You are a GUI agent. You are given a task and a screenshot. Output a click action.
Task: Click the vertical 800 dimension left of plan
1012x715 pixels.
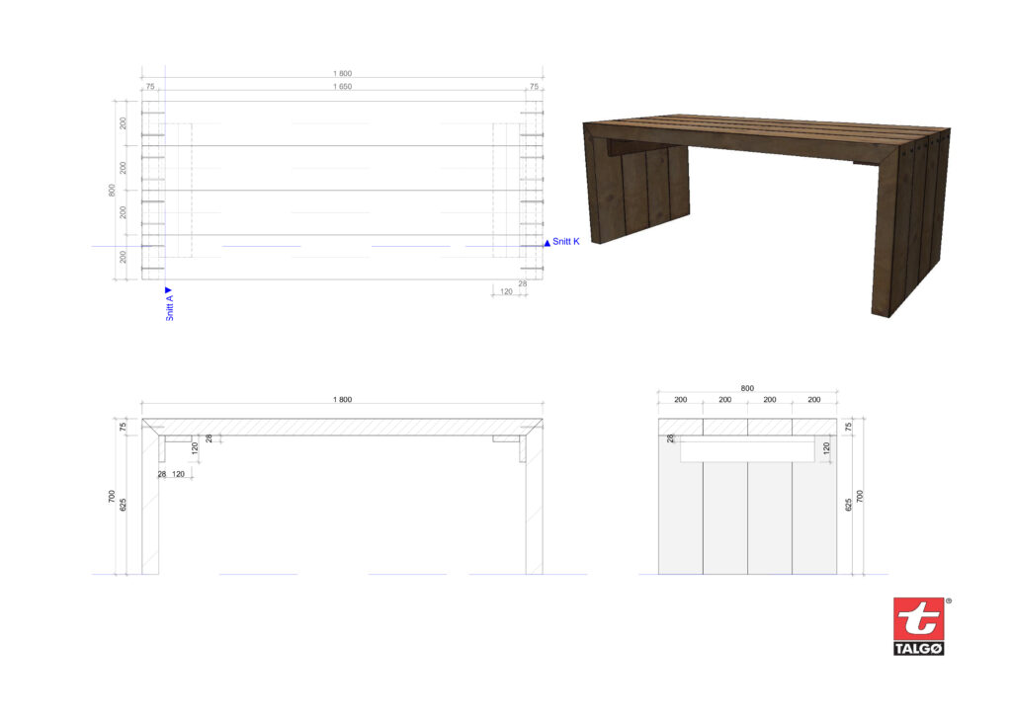tap(113, 190)
